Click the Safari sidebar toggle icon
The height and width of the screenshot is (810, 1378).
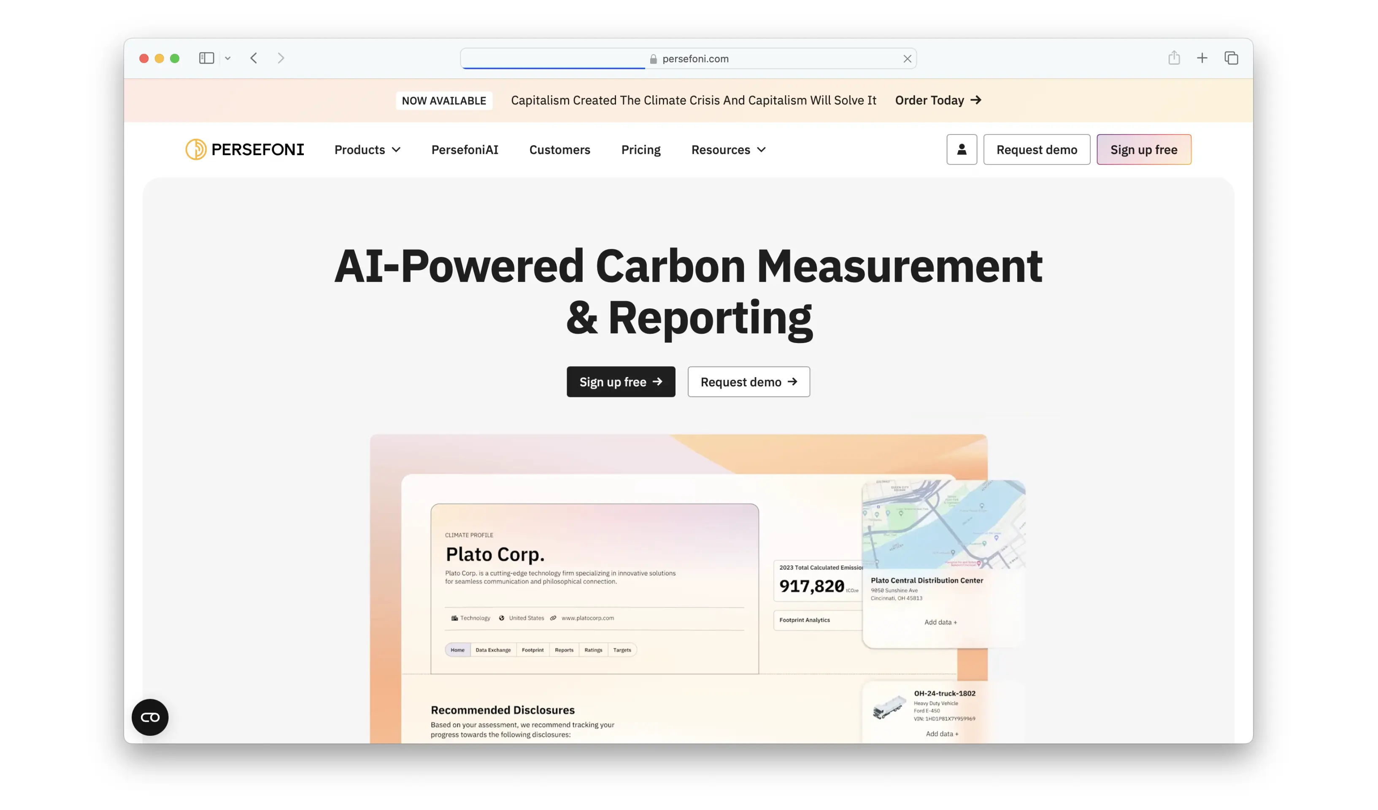tap(206, 58)
